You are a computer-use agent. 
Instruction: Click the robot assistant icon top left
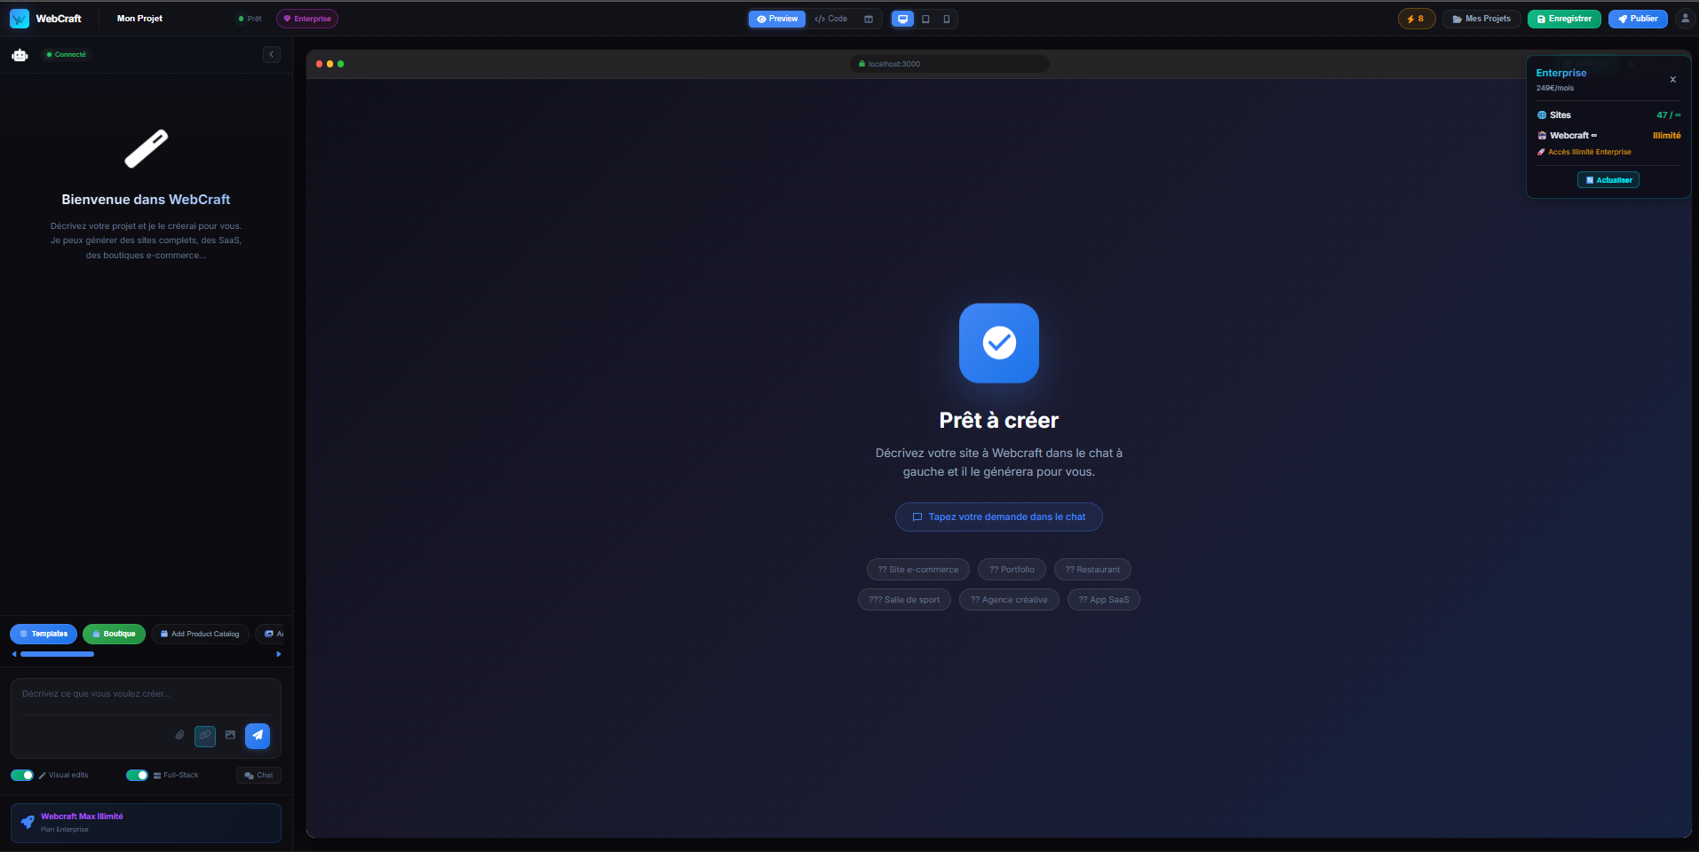[x=19, y=54]
